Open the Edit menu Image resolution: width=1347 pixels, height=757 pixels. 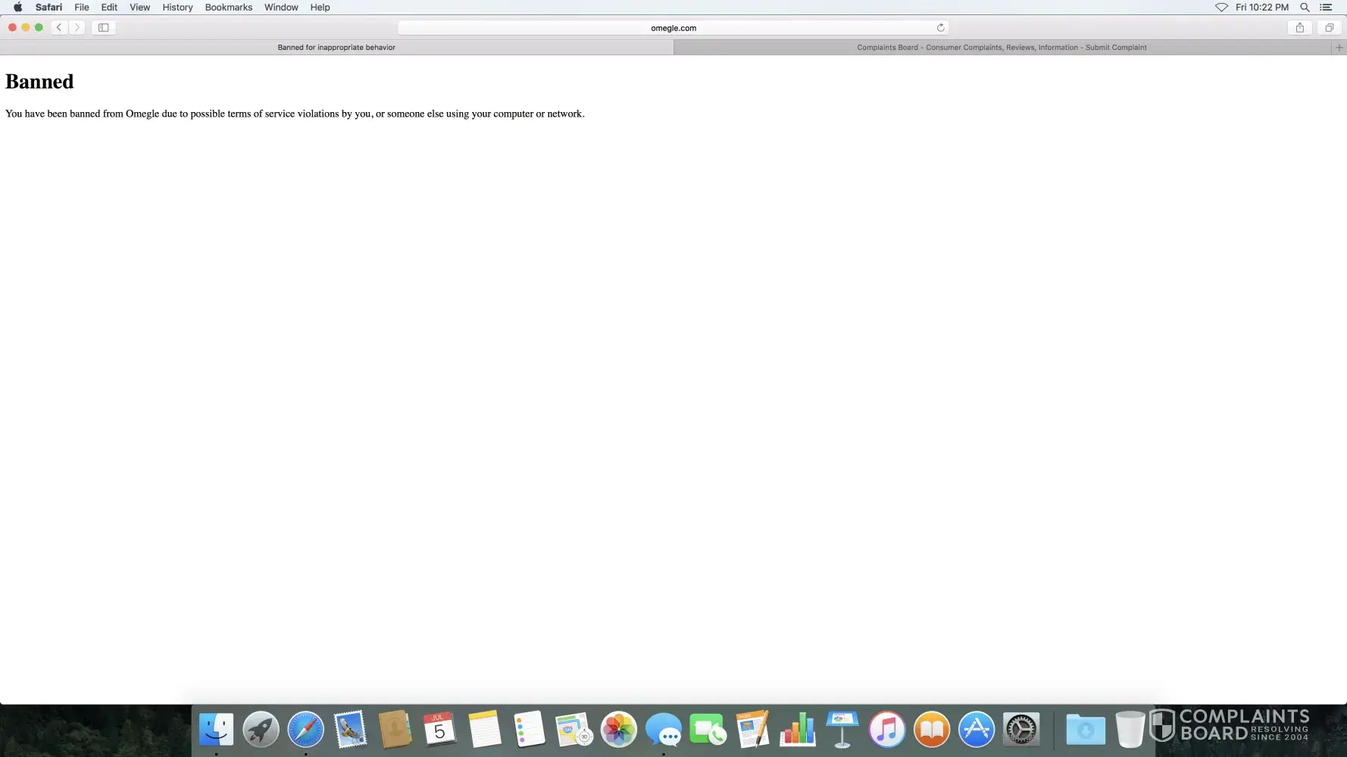[109, 7]
